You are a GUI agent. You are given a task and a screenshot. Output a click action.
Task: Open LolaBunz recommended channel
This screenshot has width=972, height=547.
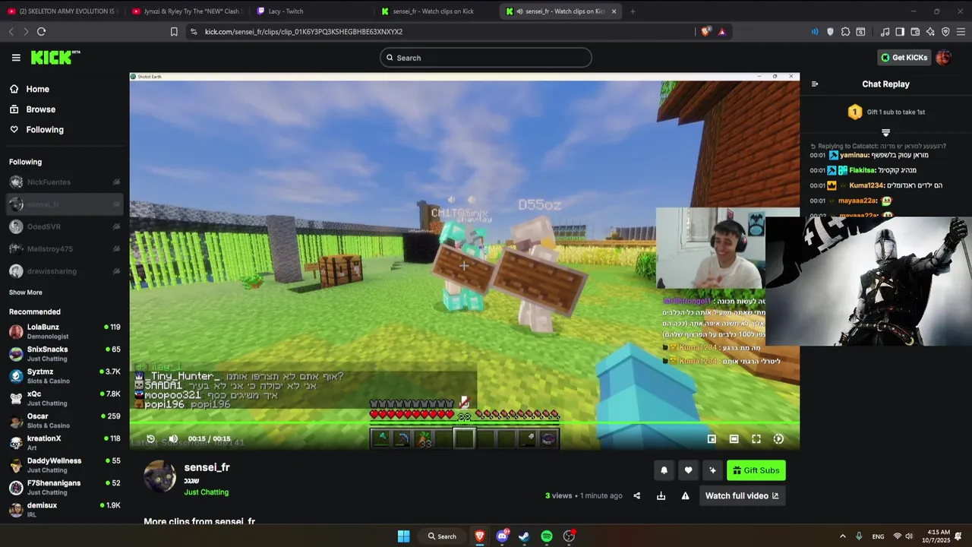click(x=65, y=331)
